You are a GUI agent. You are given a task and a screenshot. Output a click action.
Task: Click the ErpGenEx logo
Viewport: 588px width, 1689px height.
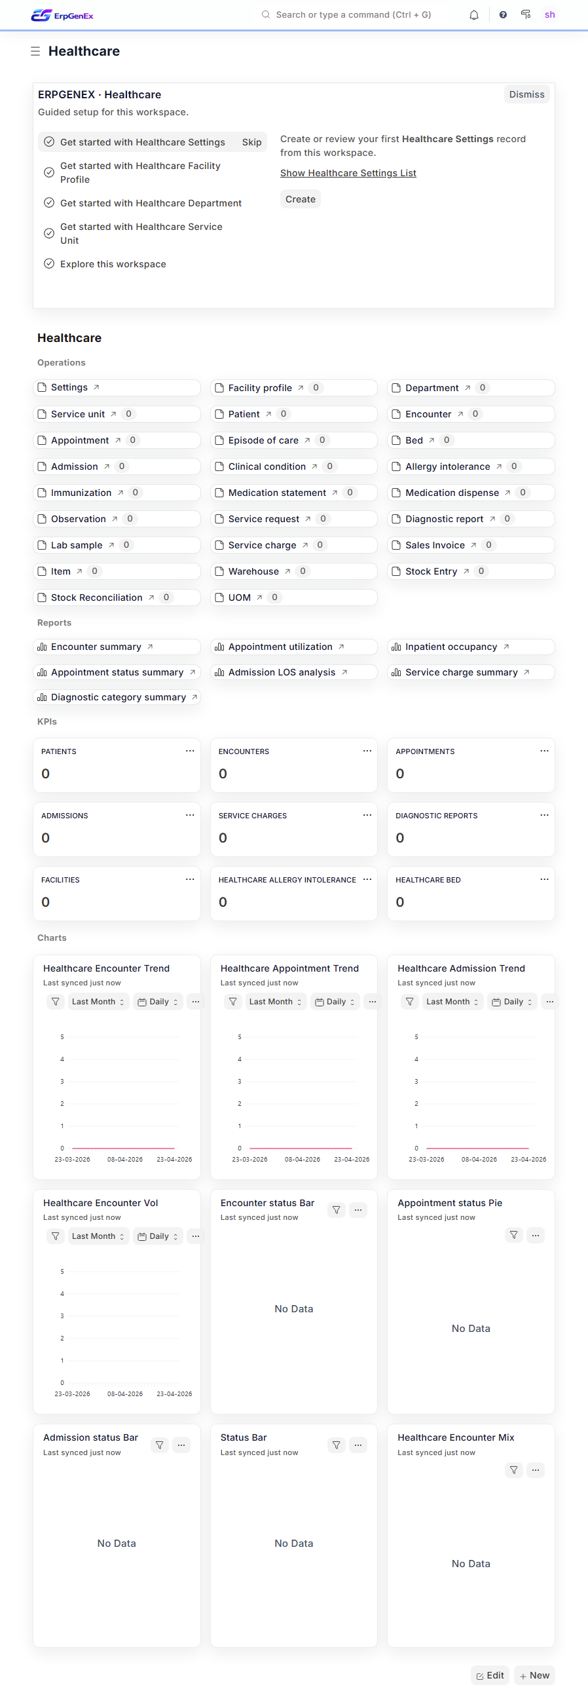62,15
